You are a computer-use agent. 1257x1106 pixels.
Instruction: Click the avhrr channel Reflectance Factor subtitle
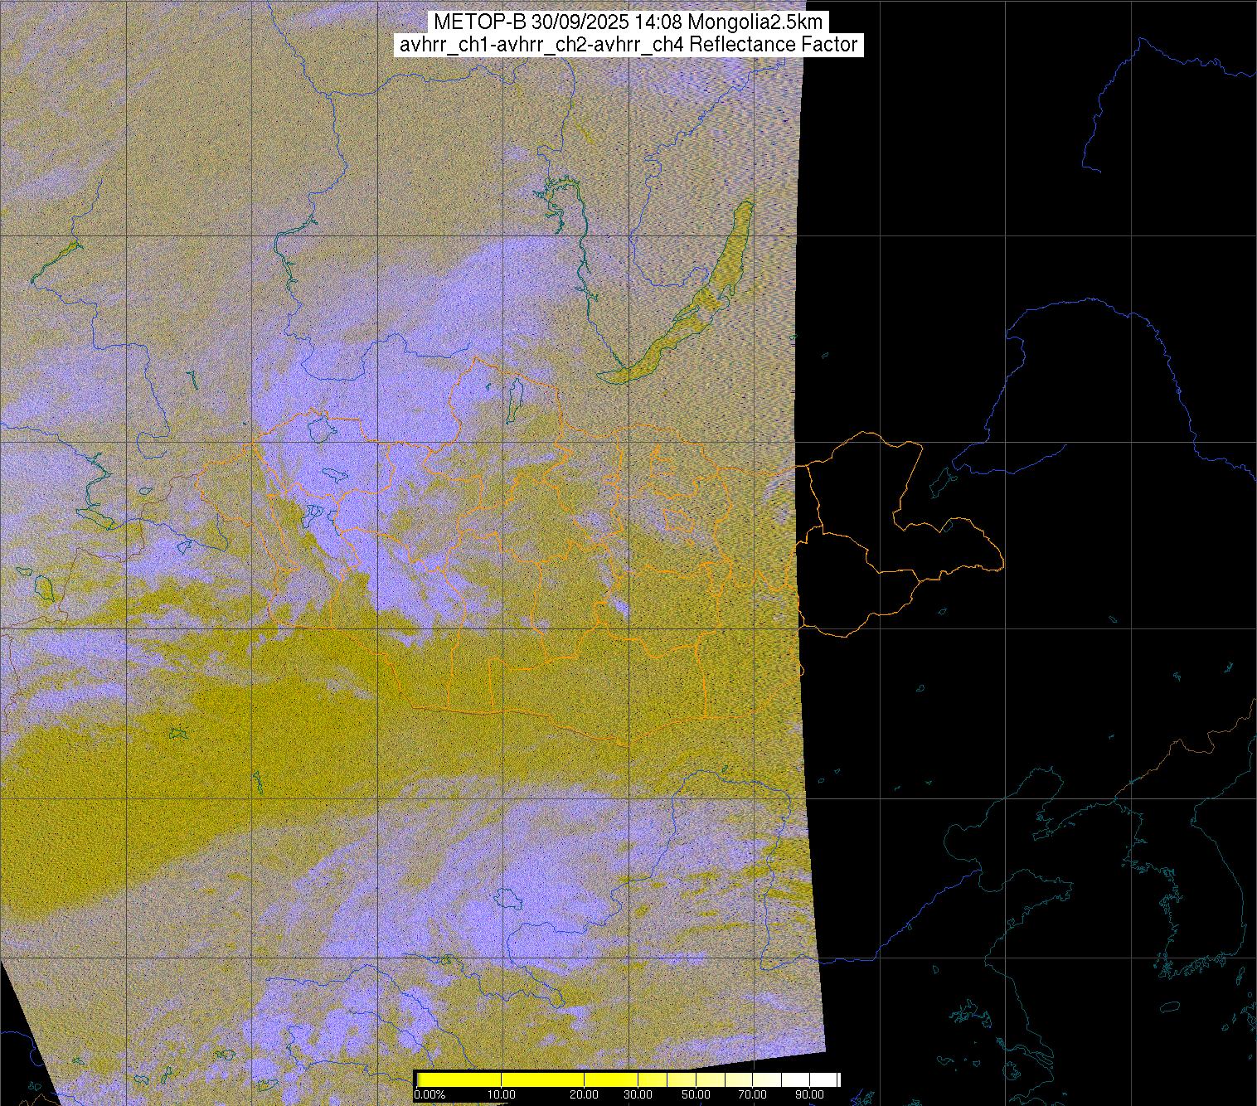click(x=628, y=45)
